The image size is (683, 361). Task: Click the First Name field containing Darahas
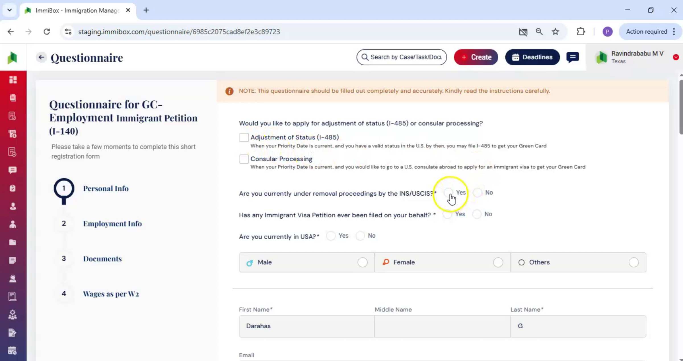point(307,326)
